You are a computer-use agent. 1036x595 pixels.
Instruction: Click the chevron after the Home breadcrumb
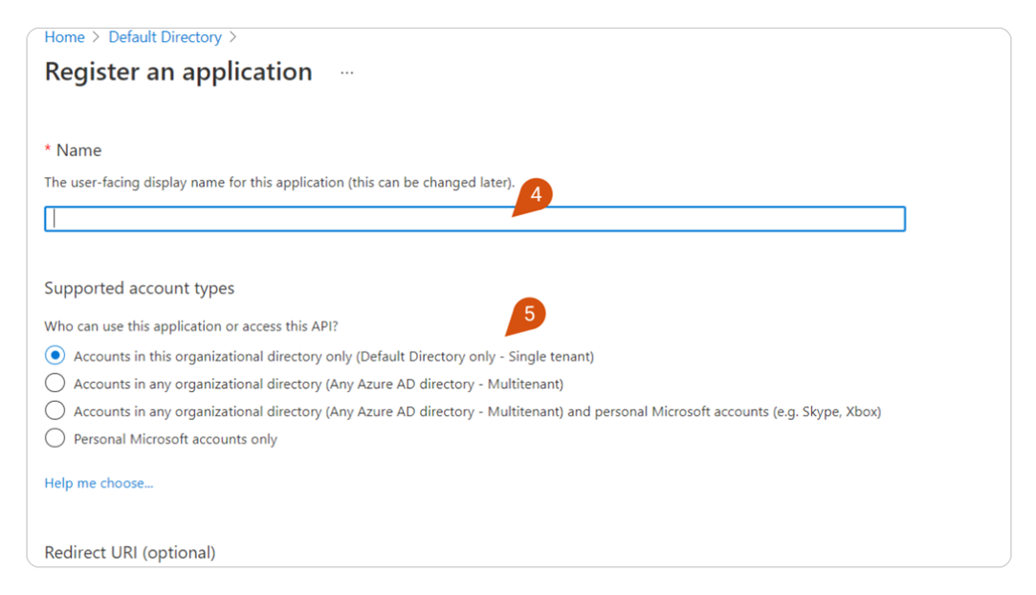(94, 36)
